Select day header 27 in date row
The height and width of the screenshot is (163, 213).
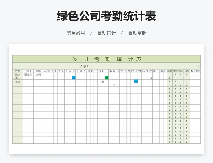(150, 71)
